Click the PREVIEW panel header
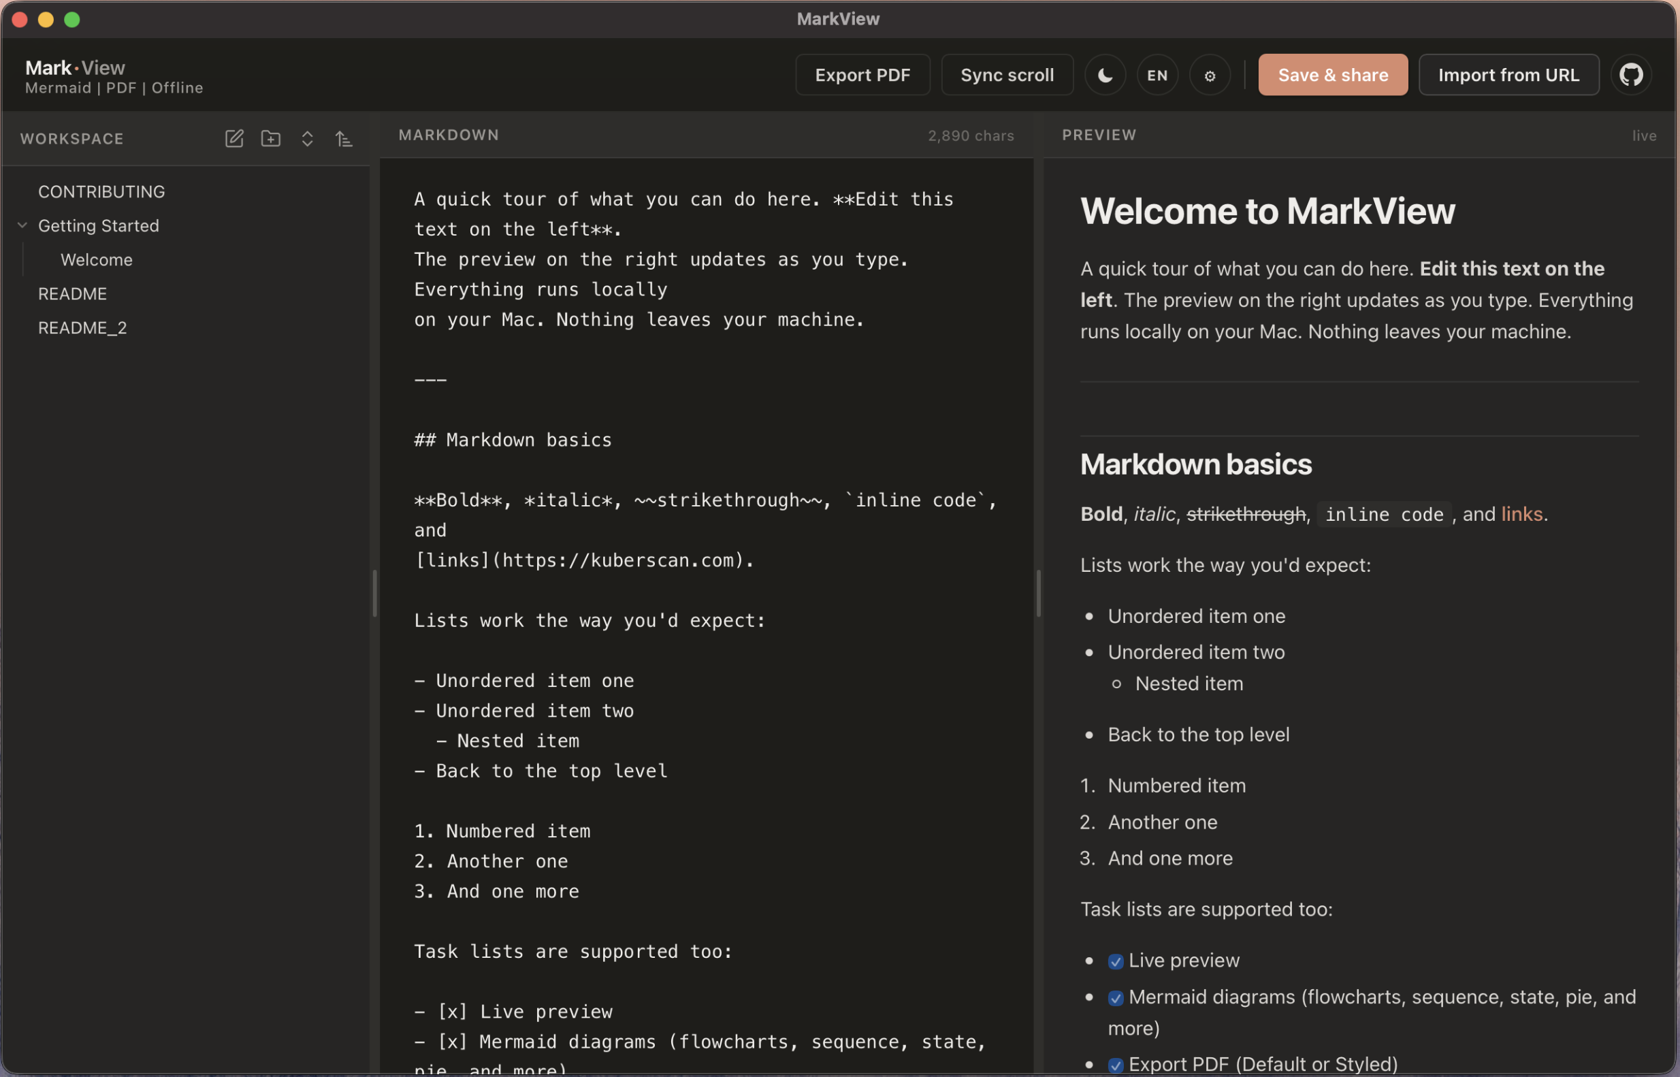 pyautogui.click(x=1099, y=135)
